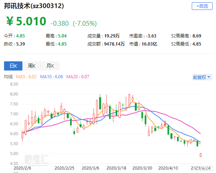The height and width of the screenshot is (173, 216).
Task: Click the 2020/3/30 date axis label
Action: [x=142, y=168]
